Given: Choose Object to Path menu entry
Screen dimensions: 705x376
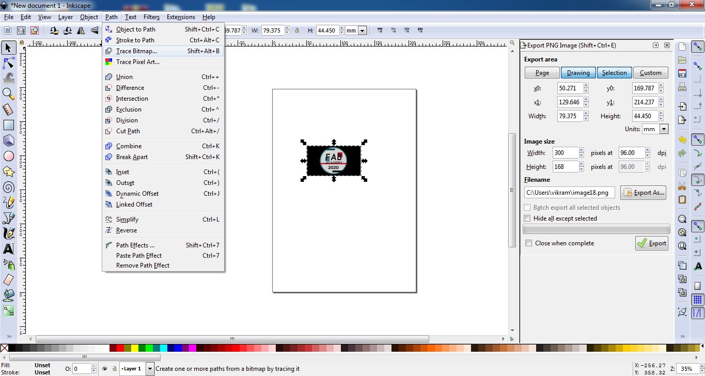Looking at the screenshot, I should pyautogui.click(x=163, y=29).
